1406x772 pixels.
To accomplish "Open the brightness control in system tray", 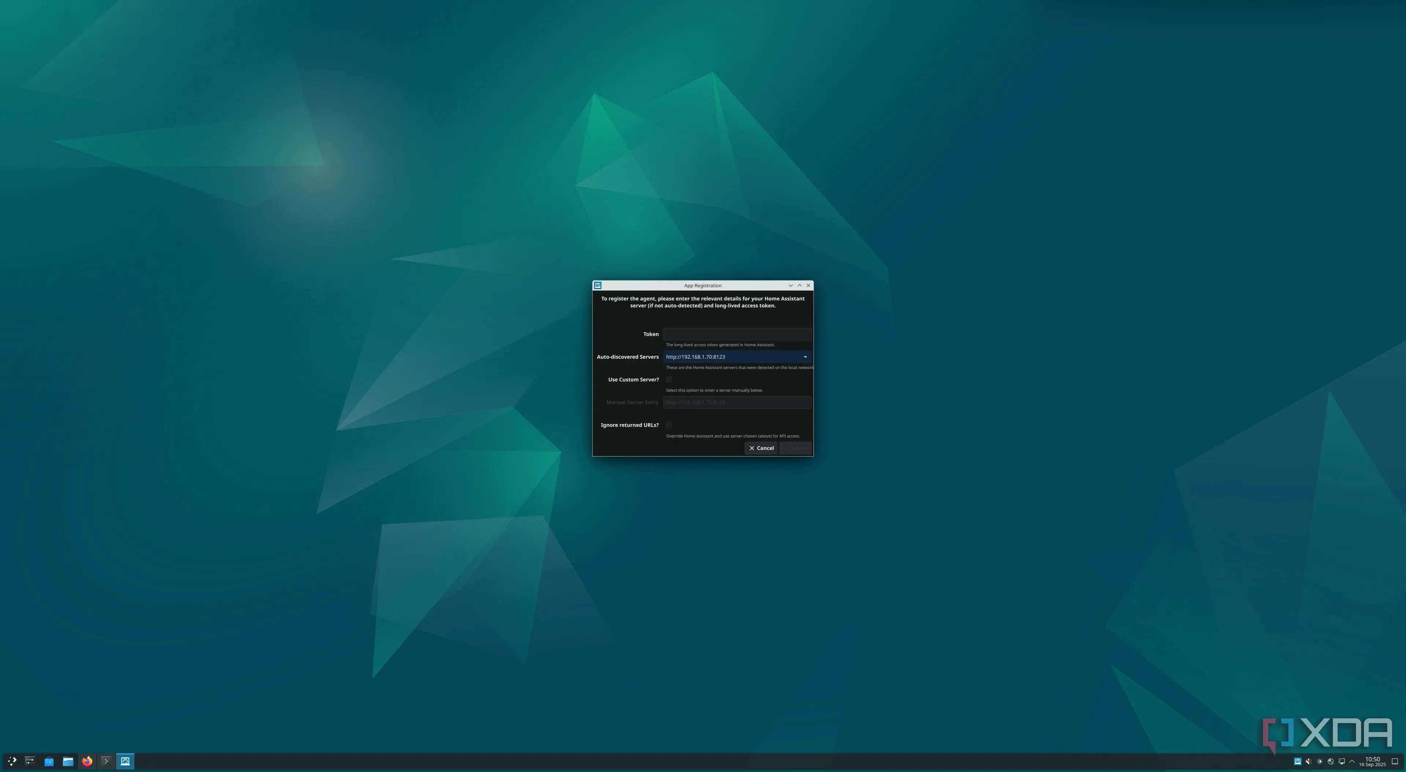I will click(x=1319, y=761).
